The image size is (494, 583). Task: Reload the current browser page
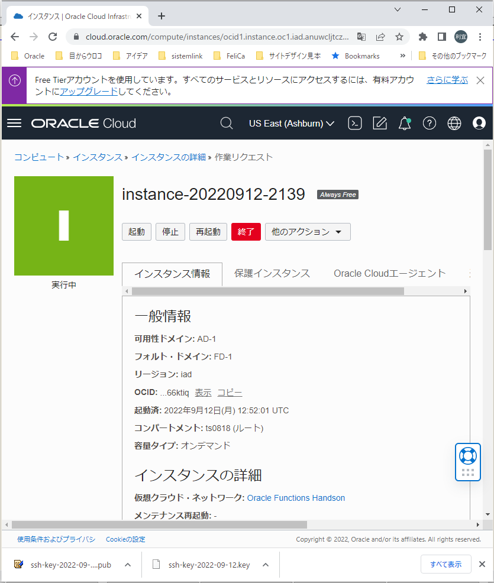point(53,37)
